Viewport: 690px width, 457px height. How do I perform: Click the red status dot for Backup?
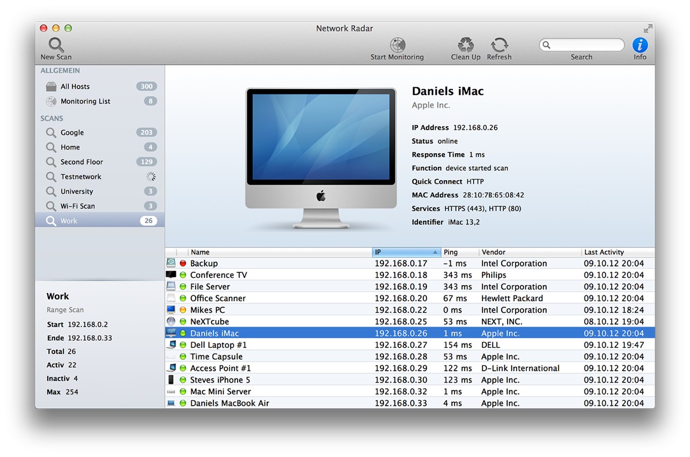coord(183,263)
